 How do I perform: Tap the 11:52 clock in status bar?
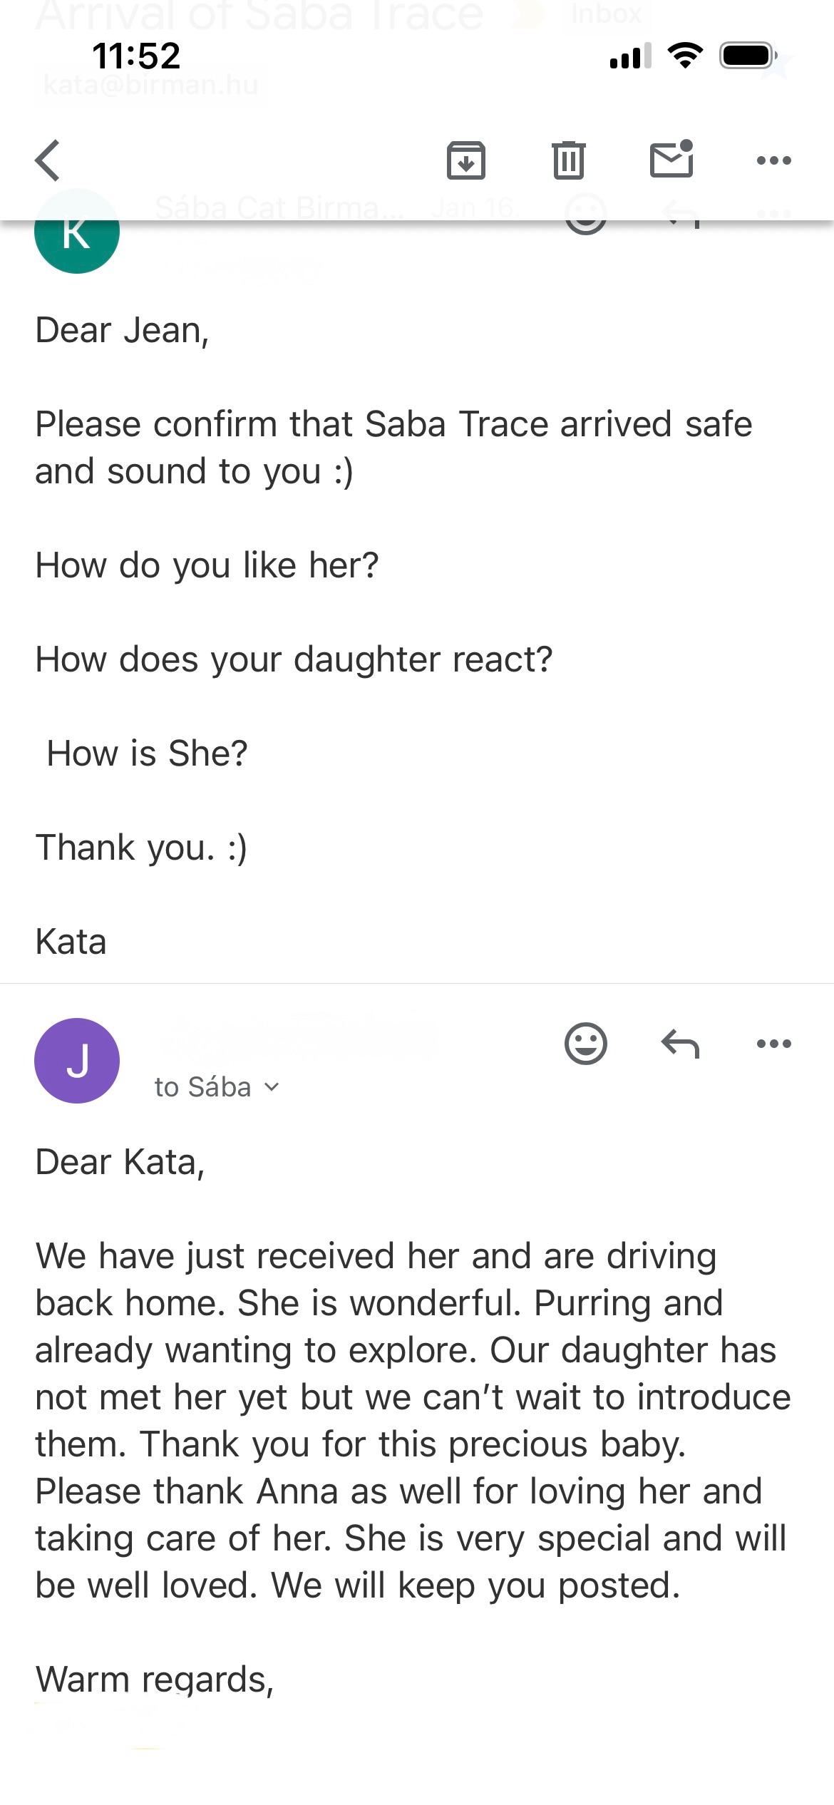click(x=136, y=56)
